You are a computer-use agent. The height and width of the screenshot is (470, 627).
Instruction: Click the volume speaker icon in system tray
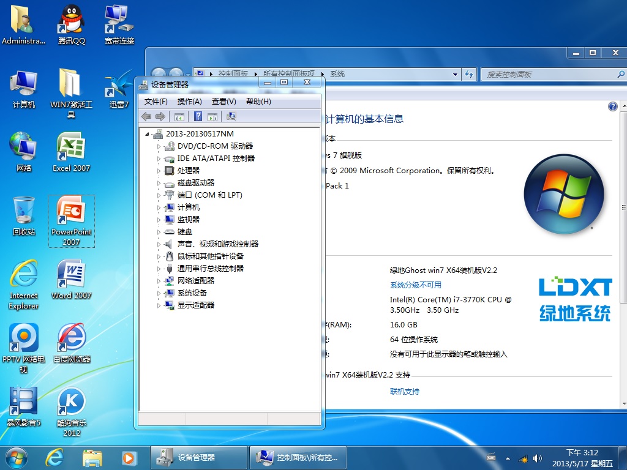coord(538,458)
